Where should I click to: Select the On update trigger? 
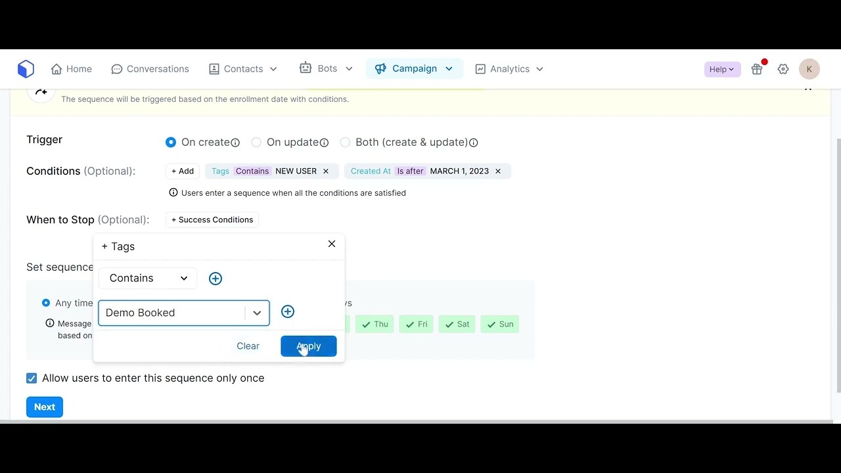click(x=256, y=143)
